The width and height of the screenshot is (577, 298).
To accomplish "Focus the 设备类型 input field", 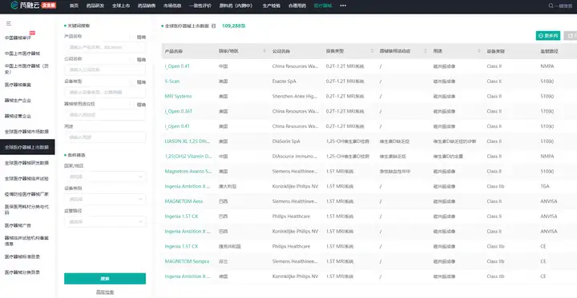I will (x=105, y=93).
